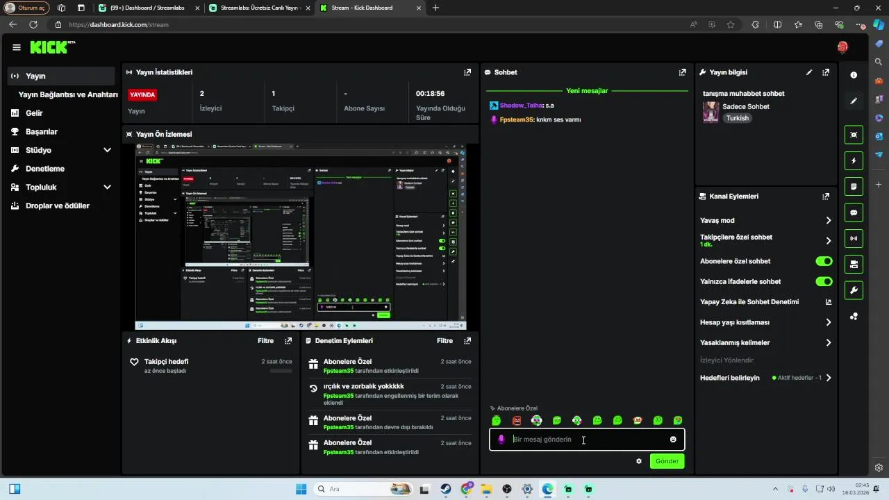Click the Turkish language tag
The height and width of the screenshot is (500, 889).
point(738,118)
